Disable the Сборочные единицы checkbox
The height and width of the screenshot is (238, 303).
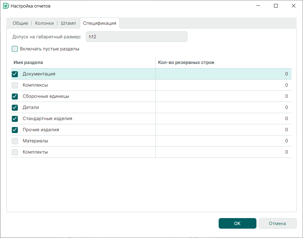point(15,96)
